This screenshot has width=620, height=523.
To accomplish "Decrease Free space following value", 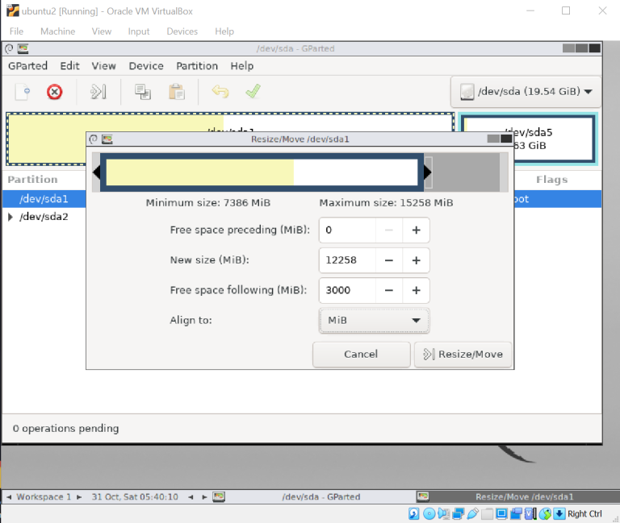I will [x=389, y=290].
